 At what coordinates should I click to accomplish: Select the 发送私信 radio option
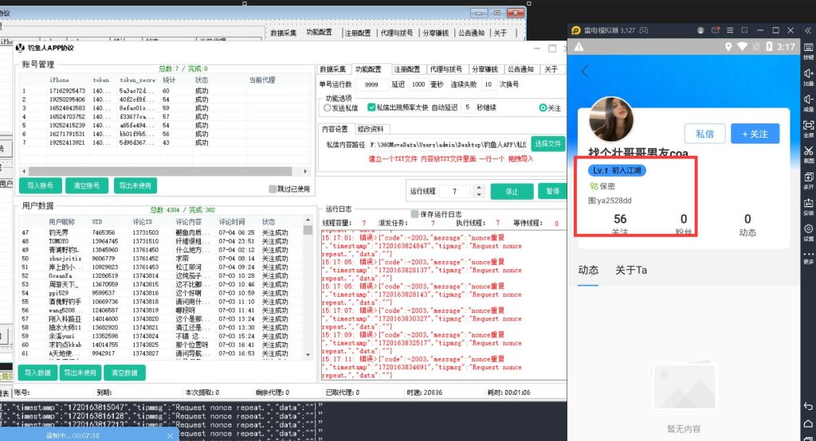tap(327, 107)
